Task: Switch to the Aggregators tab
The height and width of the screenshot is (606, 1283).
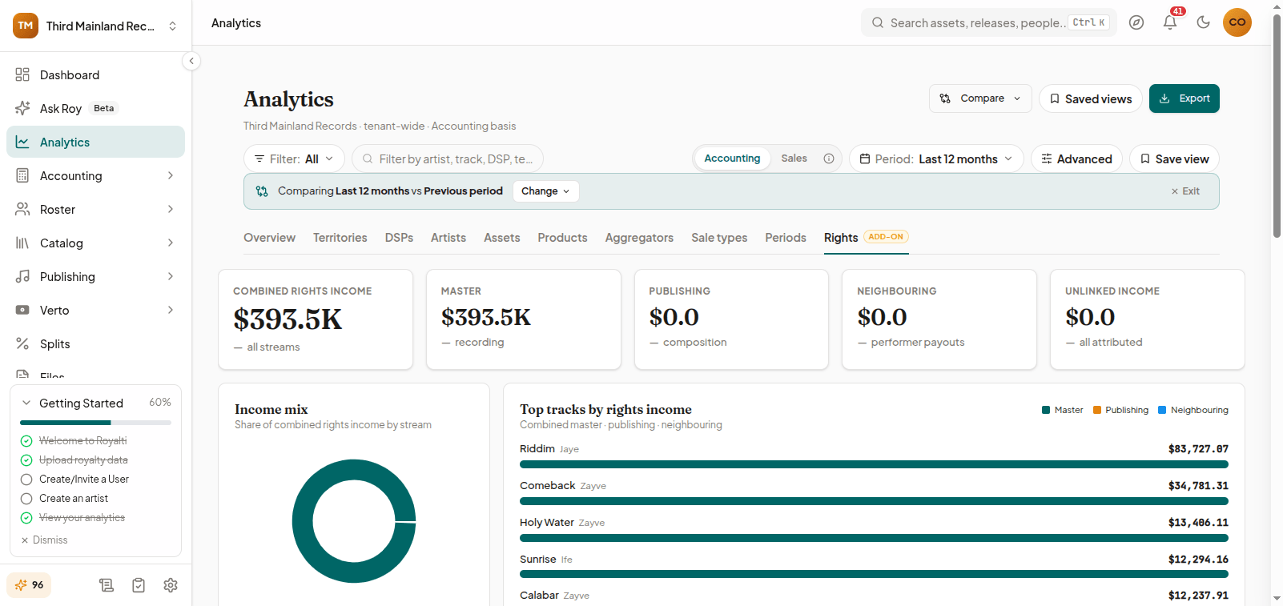Action: click(x=639, y=238)
